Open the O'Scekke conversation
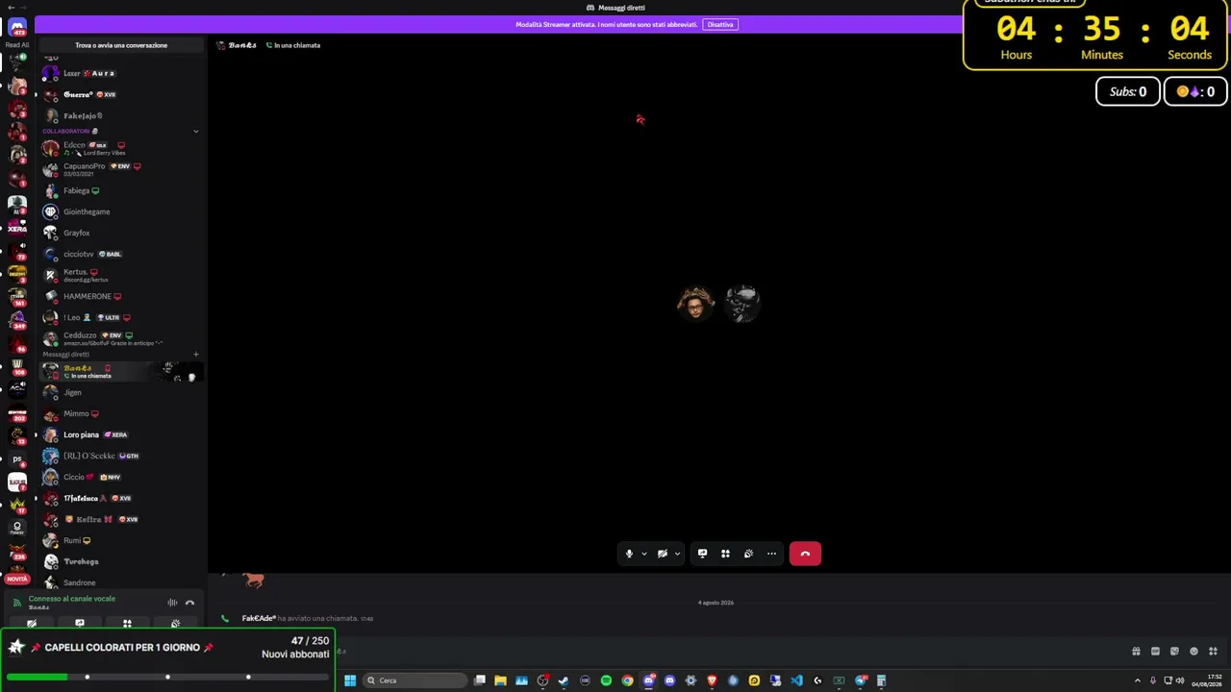 [x=119, y=456]
